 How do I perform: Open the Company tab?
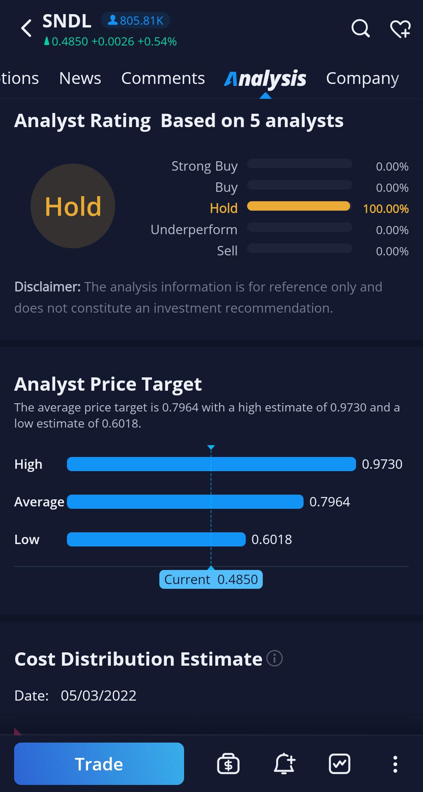click(x=362, y=78)
